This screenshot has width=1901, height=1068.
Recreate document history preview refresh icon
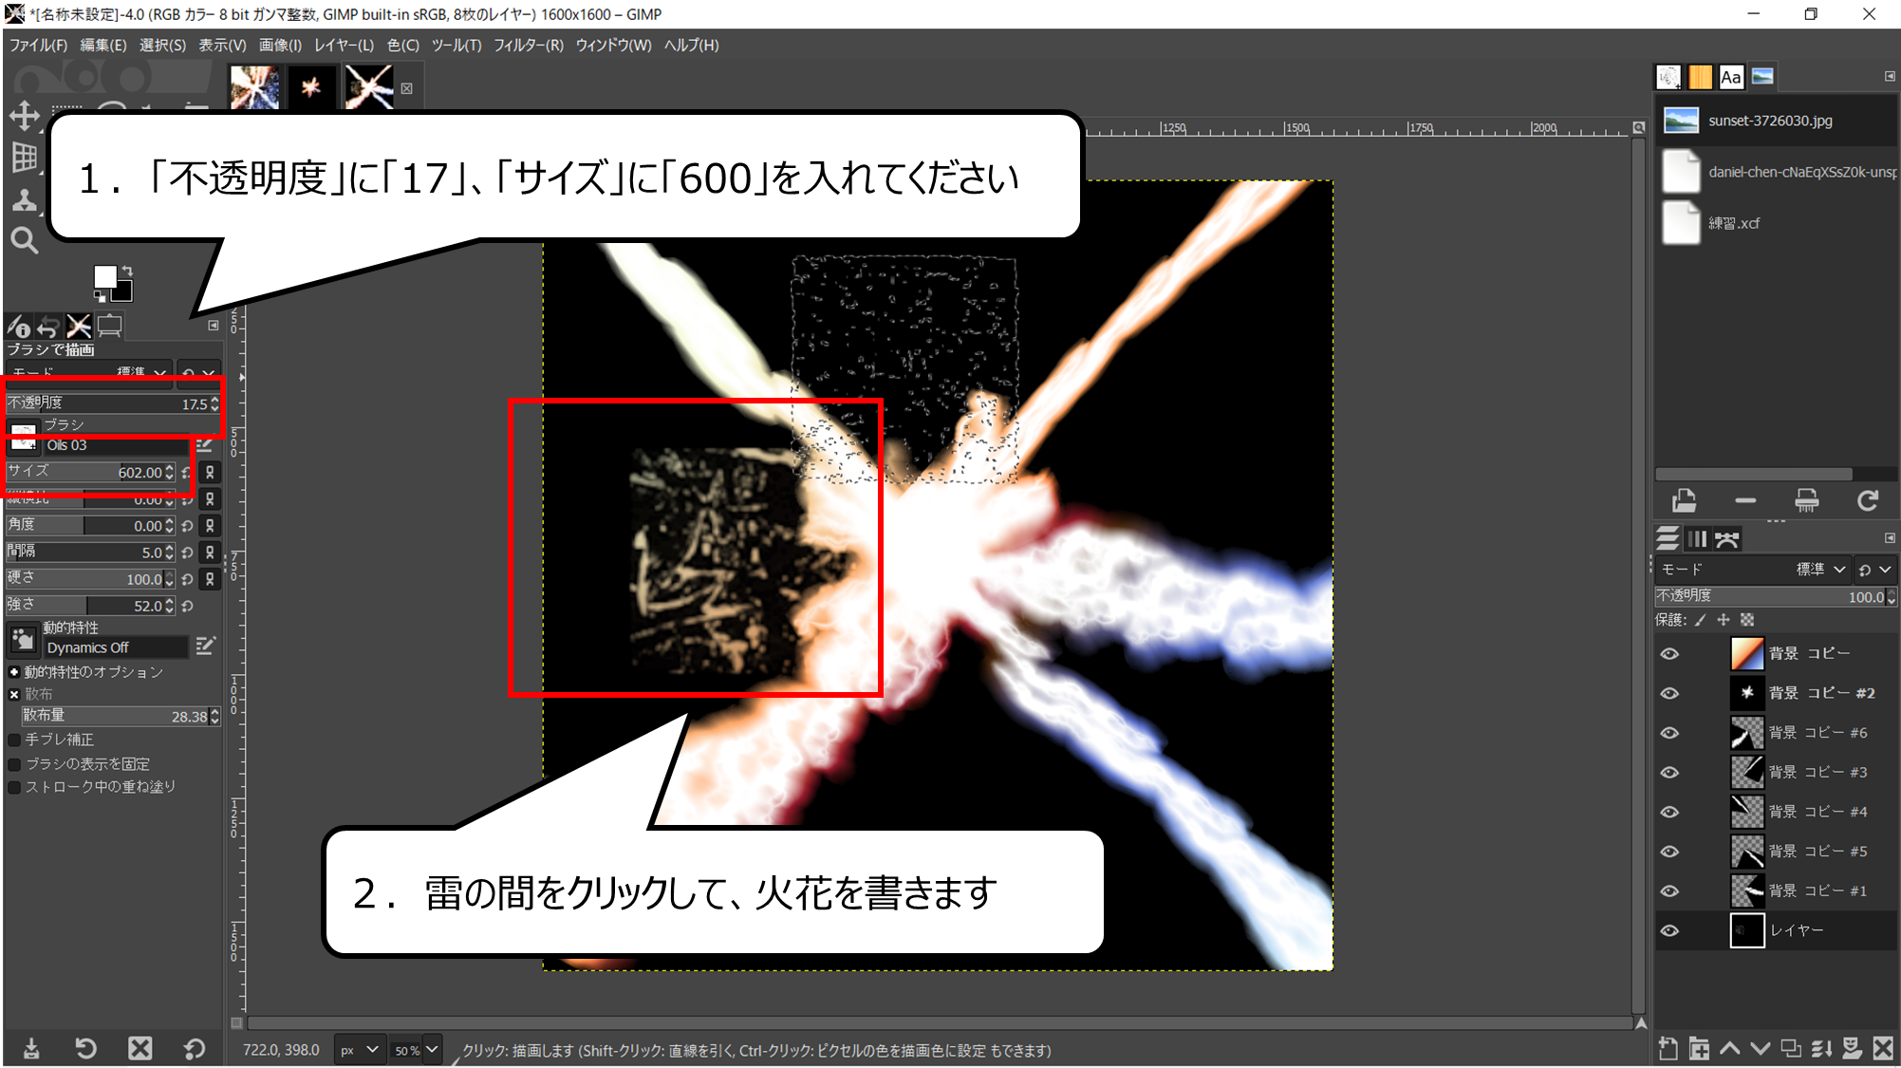1868,500
